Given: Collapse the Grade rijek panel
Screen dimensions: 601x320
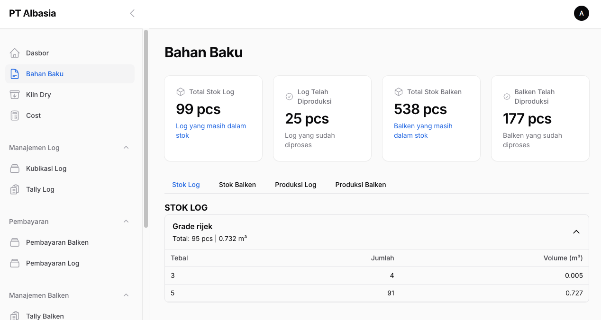Looking at the screenshot, I should [x=576, y=232].
